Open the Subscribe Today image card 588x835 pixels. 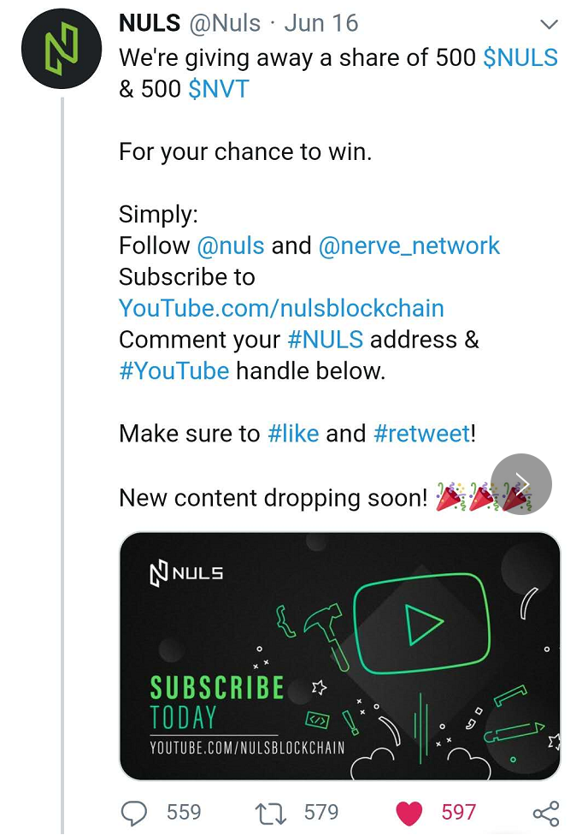(339, 656)
